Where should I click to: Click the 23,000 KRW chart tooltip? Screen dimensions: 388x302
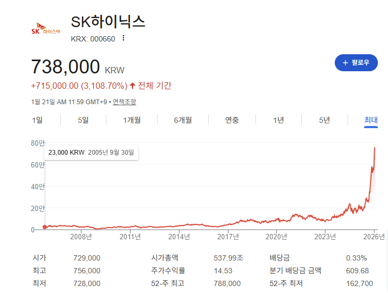pyautogui.click(x=91, y=153)
